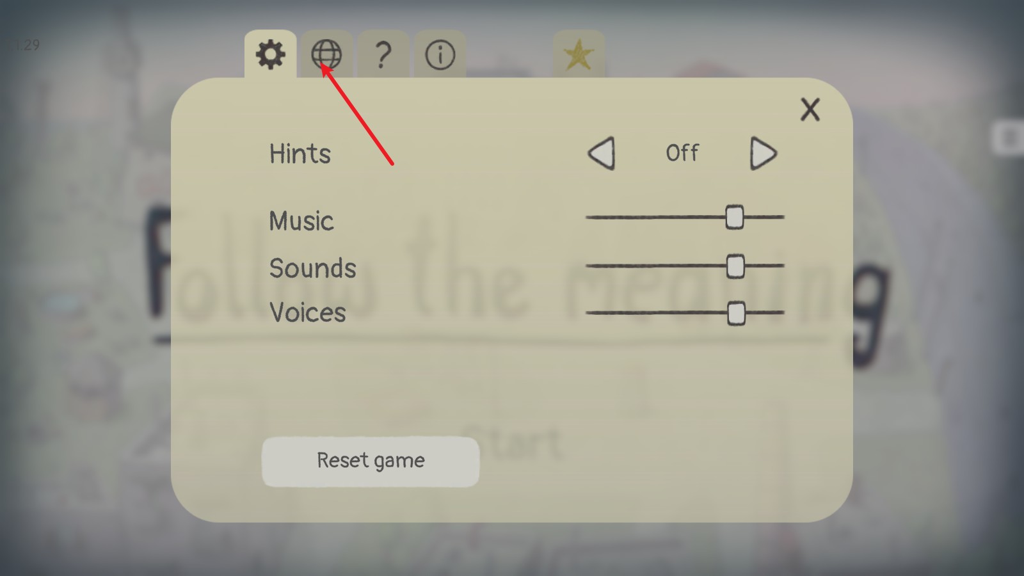This screenshot has height=576, width=1024.
Task: Click the right arrow beside Hints
Action: [764, 153]
